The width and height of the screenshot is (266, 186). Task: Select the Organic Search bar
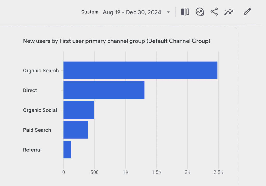point(141,70)
